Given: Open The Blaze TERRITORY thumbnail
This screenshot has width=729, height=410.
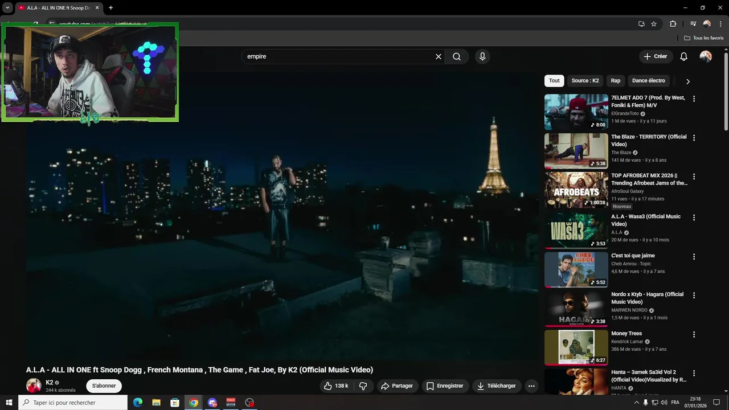Looking at the screenshot, I should 576,151.
